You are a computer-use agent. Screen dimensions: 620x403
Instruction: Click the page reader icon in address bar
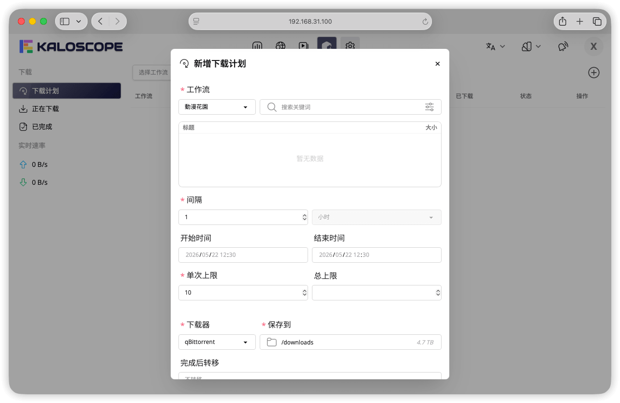(196, 21)
